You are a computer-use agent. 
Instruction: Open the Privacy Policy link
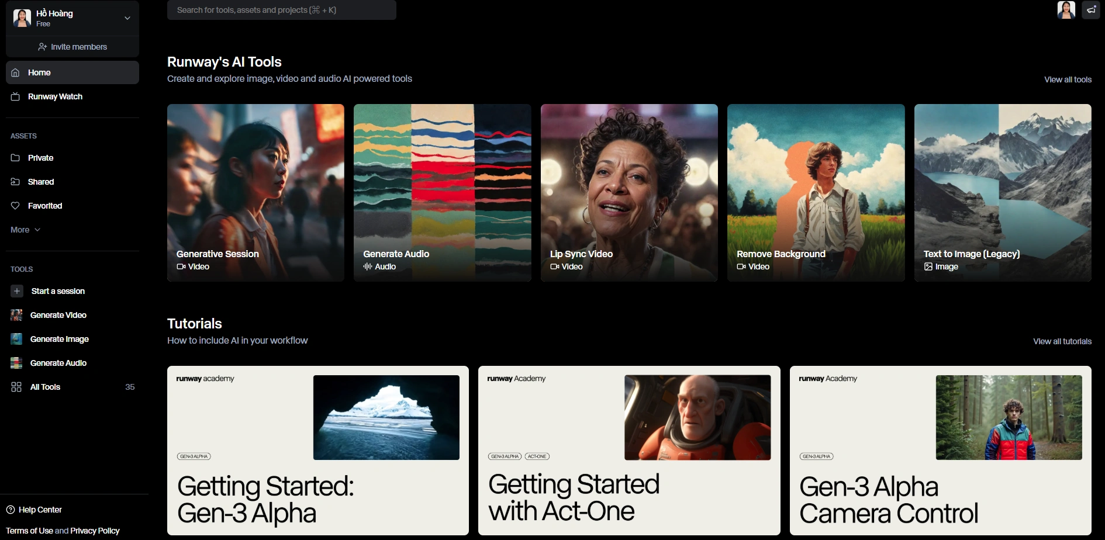point(95,531)
